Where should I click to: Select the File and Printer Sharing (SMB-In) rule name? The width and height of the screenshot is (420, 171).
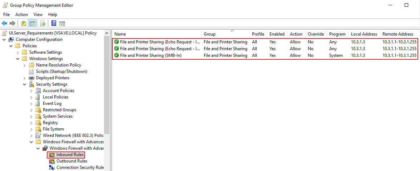click(151, 55)
